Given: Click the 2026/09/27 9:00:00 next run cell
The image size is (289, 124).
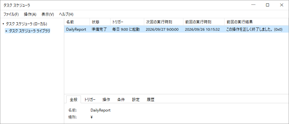Looking at the screenshot, I should point(162,29).
